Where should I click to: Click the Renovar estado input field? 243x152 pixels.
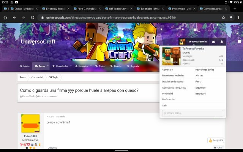pos(193,113)
